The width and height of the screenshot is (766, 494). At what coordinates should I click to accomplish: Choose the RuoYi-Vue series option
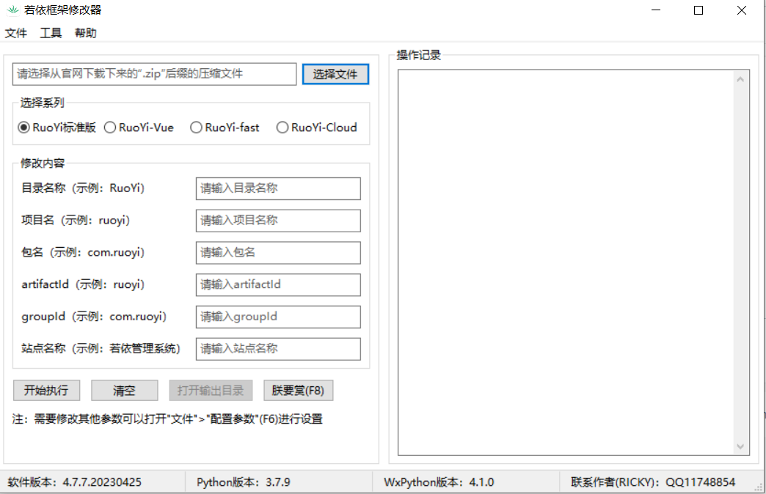coord(110,128)
